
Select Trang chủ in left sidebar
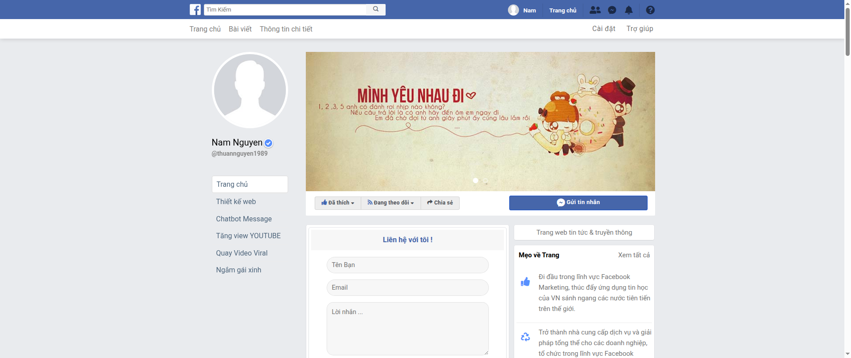250,185
